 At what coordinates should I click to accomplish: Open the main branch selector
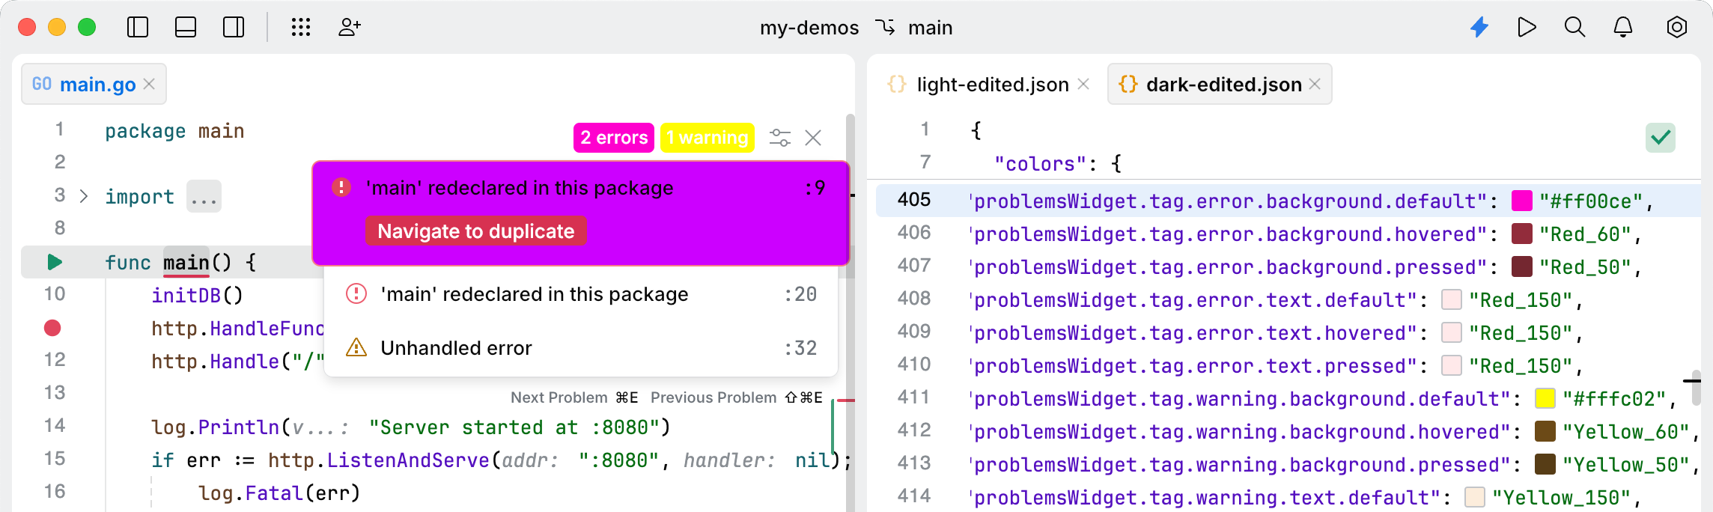point(919,28)
